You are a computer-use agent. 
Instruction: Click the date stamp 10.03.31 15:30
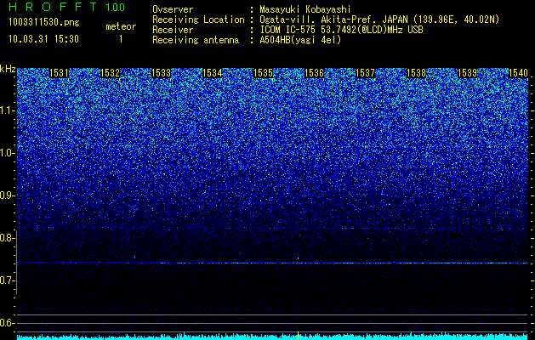click(x=43, y=39)
